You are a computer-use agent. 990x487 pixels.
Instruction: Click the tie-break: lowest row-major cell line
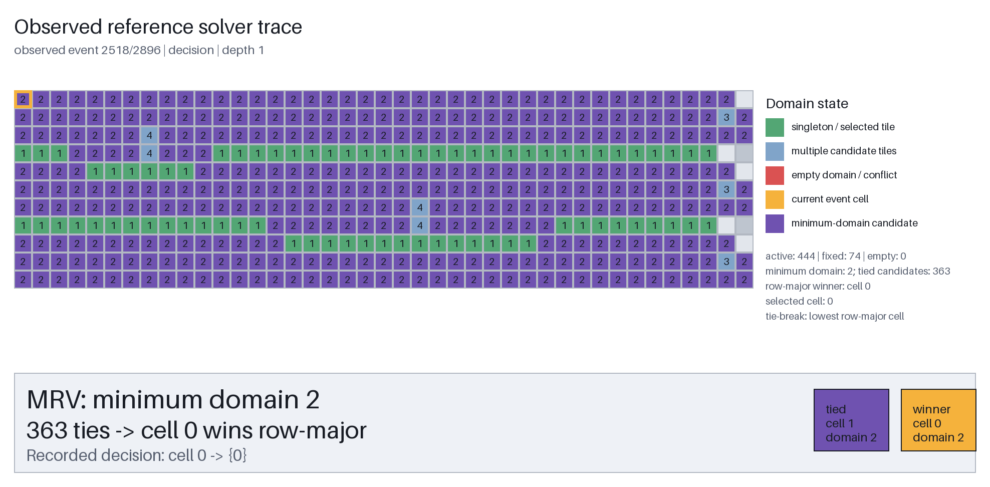(835, 316)
